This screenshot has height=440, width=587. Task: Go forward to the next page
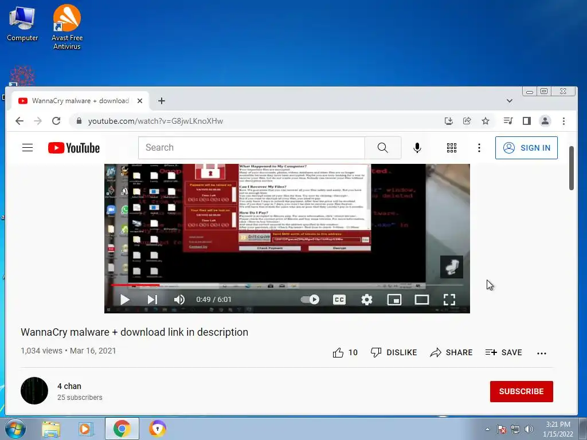(x=38, y=121)
